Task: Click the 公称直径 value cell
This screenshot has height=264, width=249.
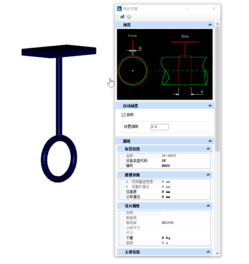Action: click(x=186, y=197)
